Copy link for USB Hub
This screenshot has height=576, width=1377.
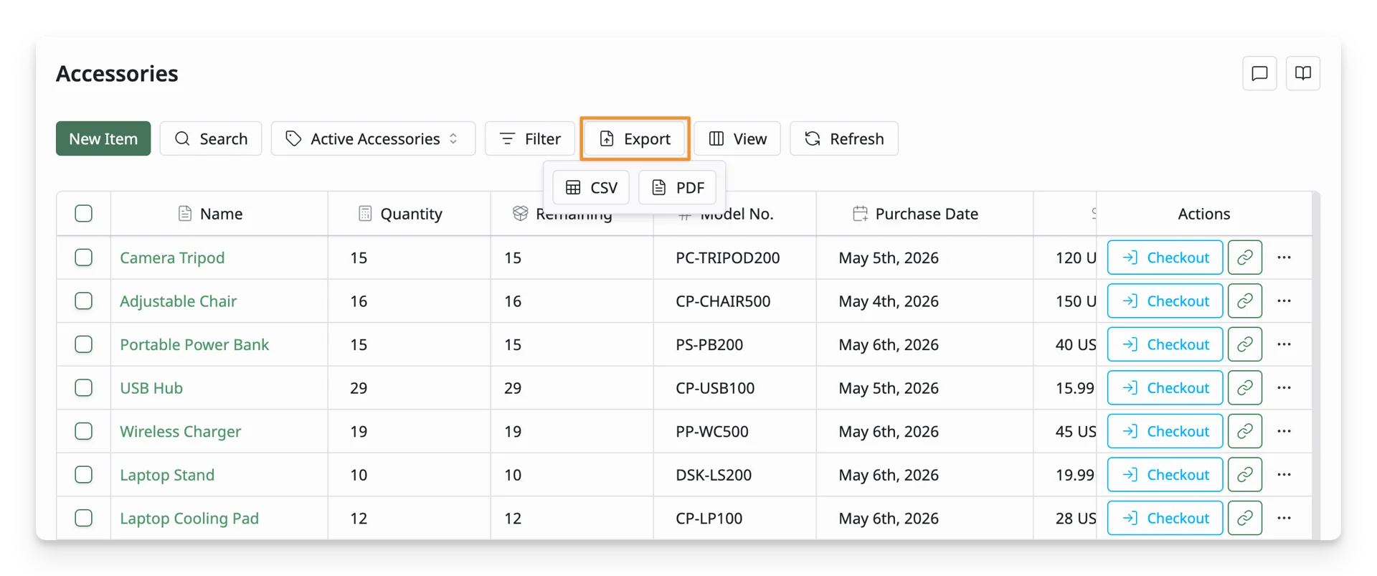coord(1245,388)
